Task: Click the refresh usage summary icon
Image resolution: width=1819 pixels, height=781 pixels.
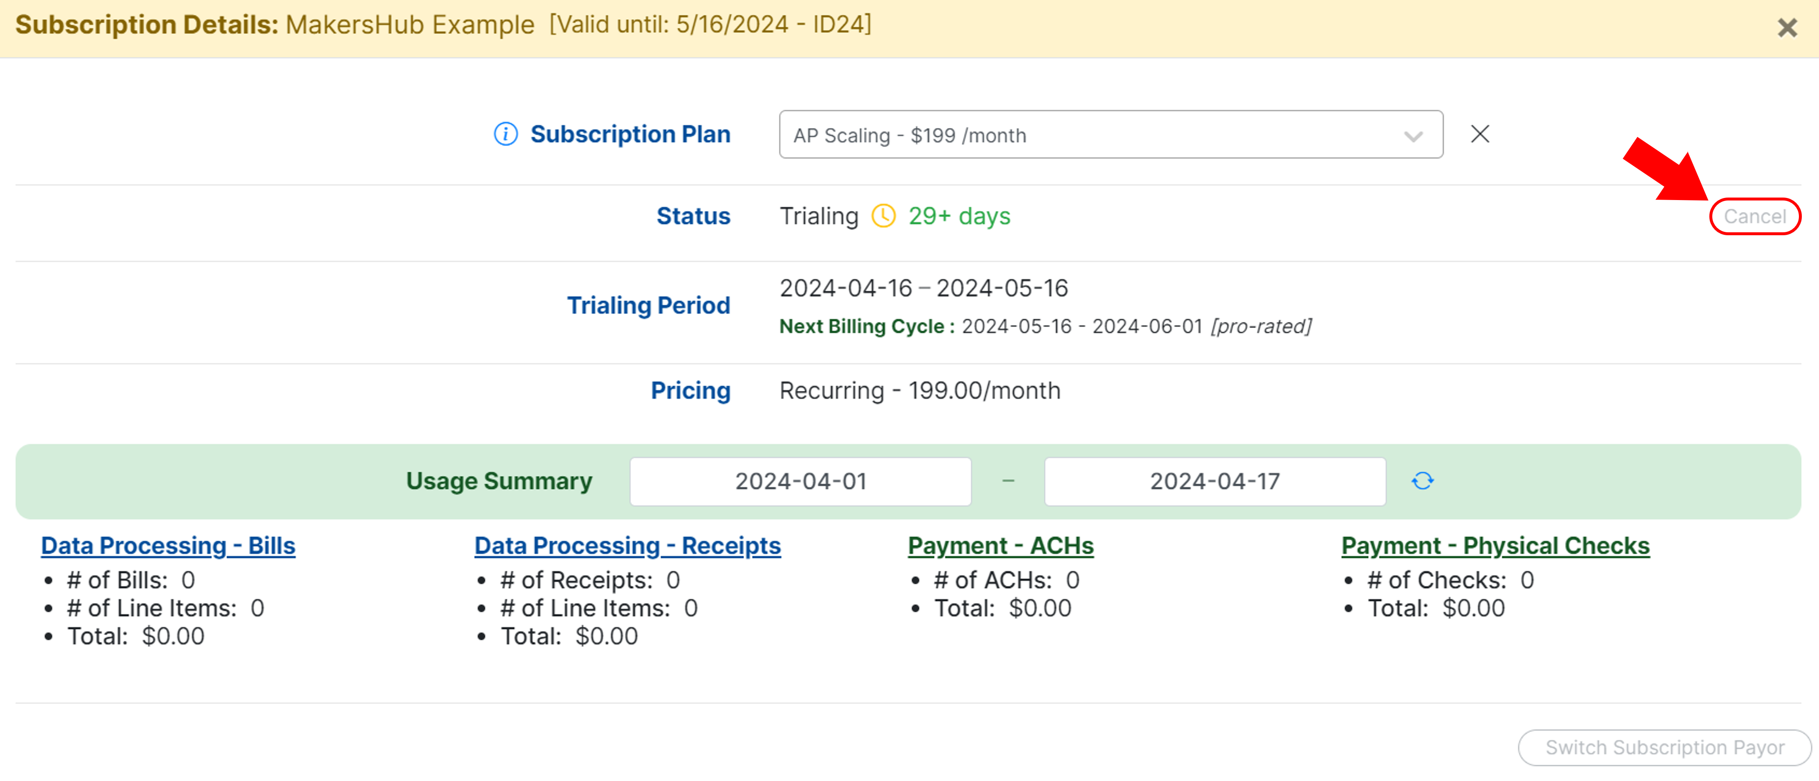Action: coord(1422,481)
